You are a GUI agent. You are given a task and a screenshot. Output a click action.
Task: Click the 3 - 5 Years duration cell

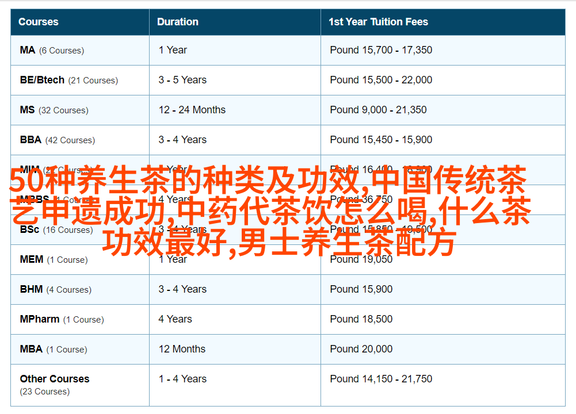tap(182, 80)
